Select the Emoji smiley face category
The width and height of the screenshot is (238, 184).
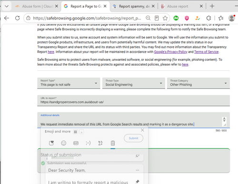[64, 143]
